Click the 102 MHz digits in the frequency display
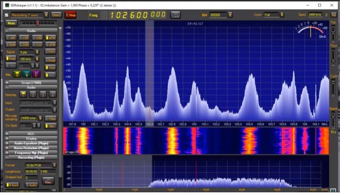This screenshot has height=193, width=340. click(119, 15)
